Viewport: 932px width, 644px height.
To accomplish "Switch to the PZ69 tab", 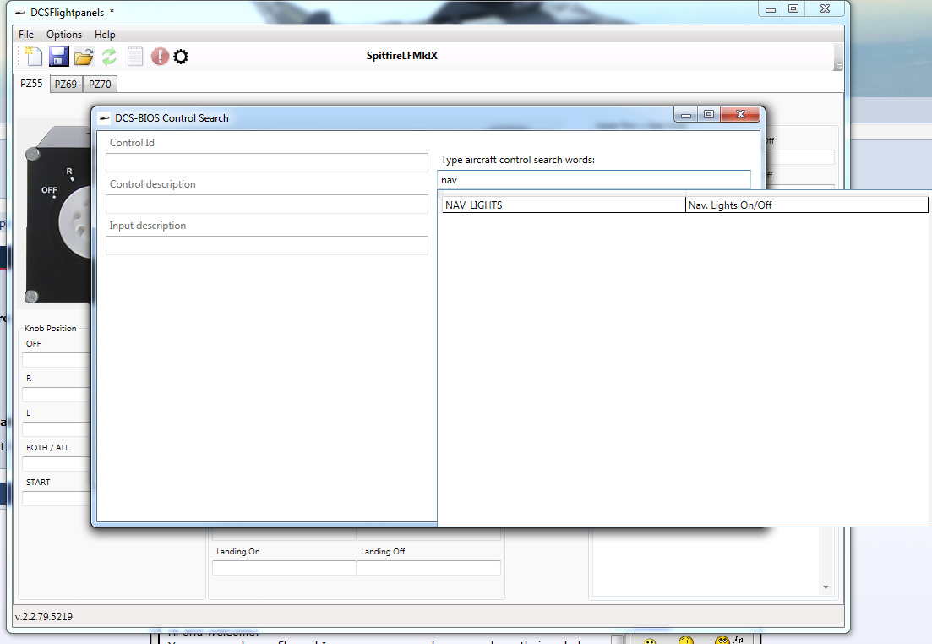I will [x=66, y=84].
